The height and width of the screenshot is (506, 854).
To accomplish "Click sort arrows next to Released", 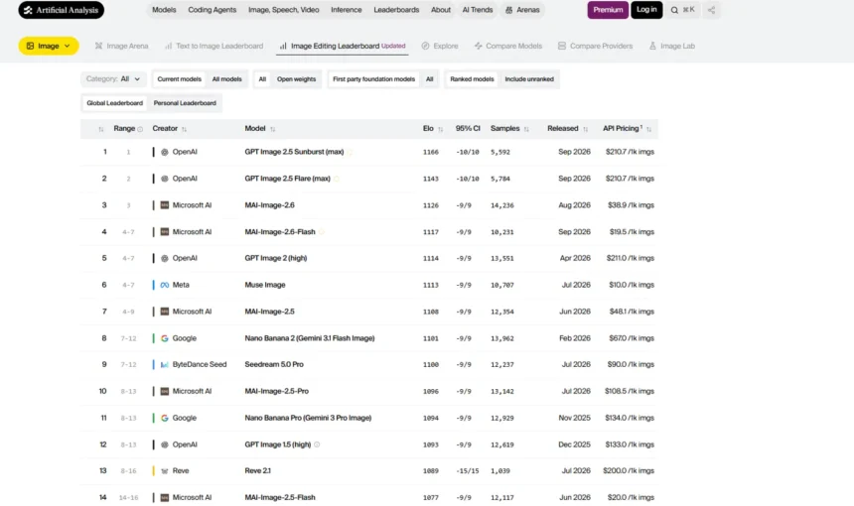I will (586, 129).
